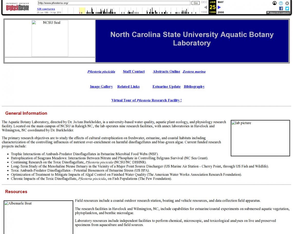This screenshot has height=234, width=293.
Task: Open the Zostera marina link
Action: pyautogui.click(x=194, y=72)
